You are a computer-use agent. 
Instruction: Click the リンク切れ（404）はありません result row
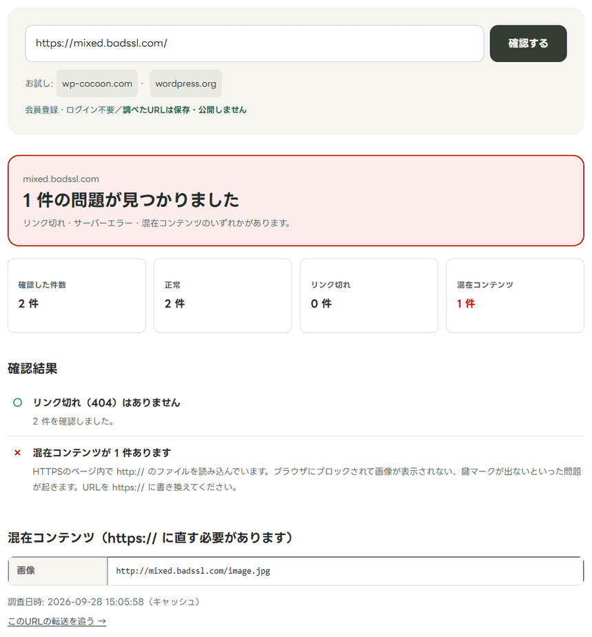tap(296, 411)
